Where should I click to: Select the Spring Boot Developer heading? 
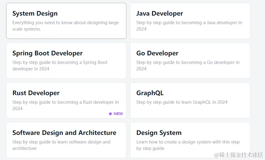[x=47, y=53]
